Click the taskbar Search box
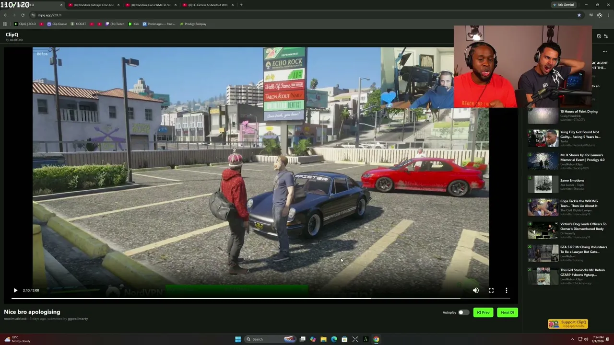 coord(271,339)
